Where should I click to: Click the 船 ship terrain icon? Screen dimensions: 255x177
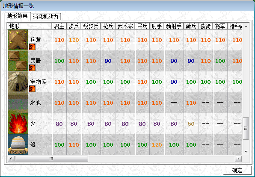click(18, 145)
